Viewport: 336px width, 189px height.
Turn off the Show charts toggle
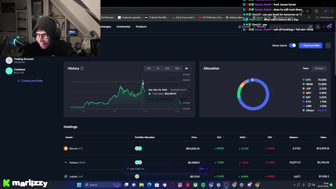pyautogui.click(x=292, y=45)
